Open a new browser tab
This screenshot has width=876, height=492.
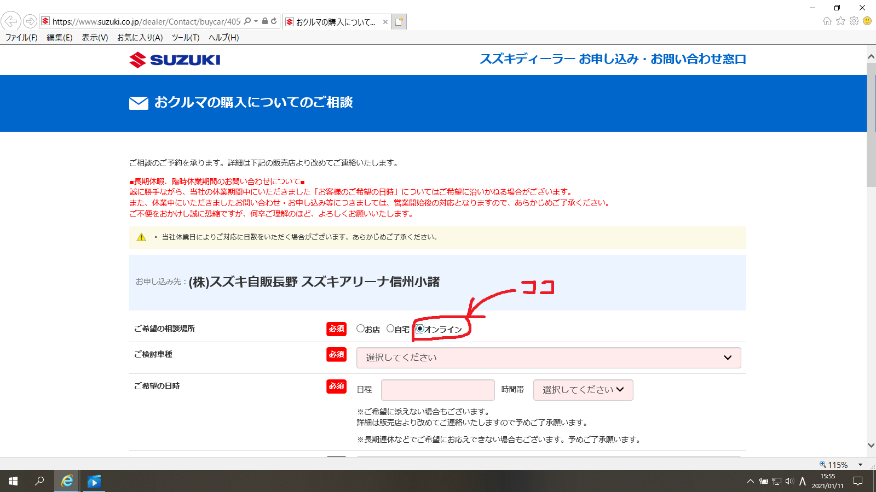coord(399,22)
